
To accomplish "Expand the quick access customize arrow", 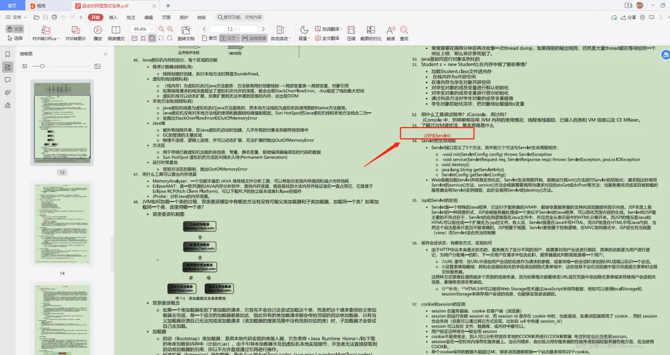I will [80, 17].
